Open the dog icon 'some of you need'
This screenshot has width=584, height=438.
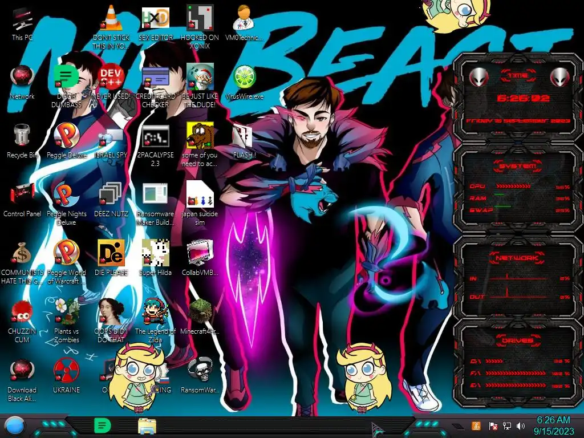200,135
